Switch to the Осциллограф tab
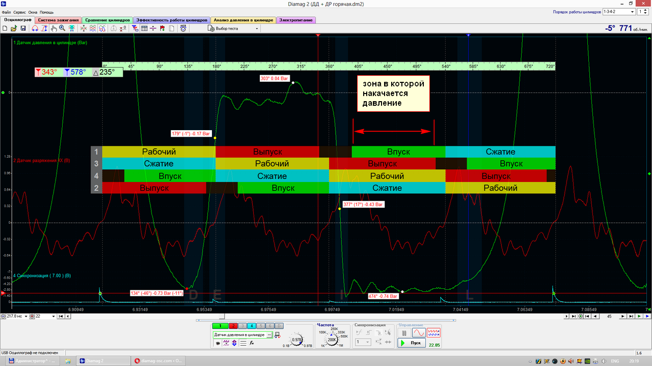Image resolution: width=652 pixels, height=366 pixels. click(x=18, y=20)
